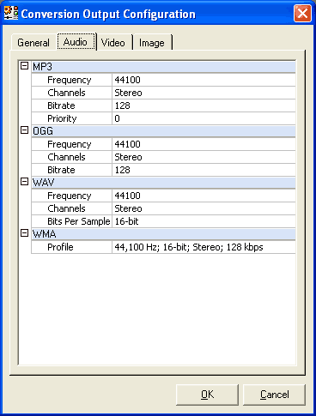316x416 pixels.
Task: Select the WAV Bits Per Sample 16-bit field
Action: tap(204, 221)
